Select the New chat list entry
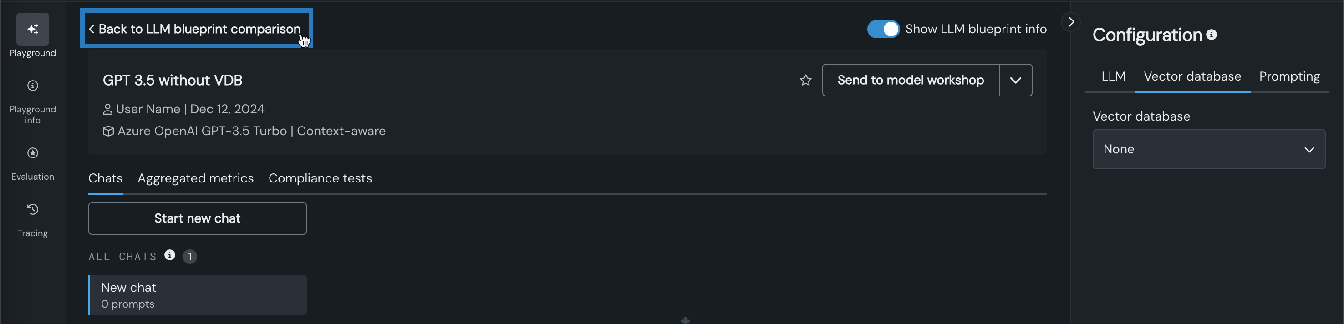Viewport: 1344px width, 324px height. (198, 295)
